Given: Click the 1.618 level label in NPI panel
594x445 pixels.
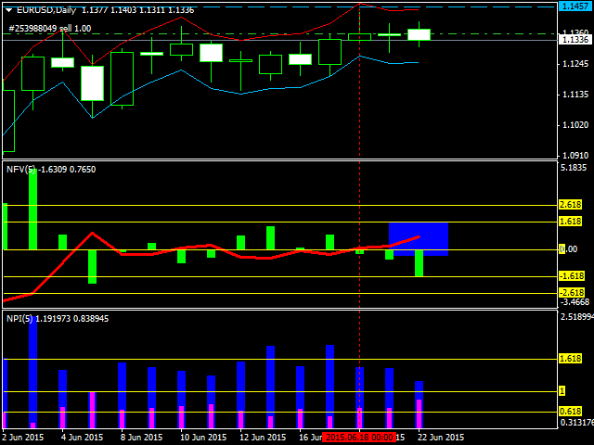Looking at the screenshot, I should pos(571,359).
